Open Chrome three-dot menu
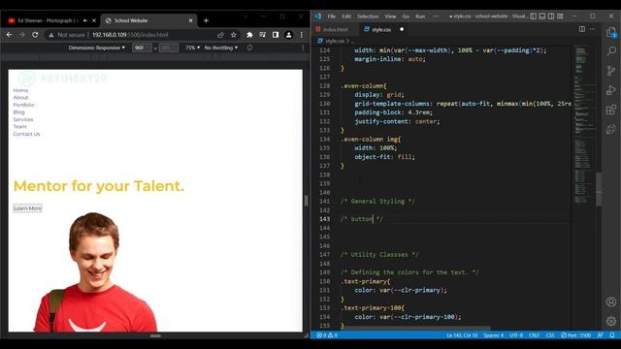The image size is (621, 349). pyautogui.click(x=302, y=35)
